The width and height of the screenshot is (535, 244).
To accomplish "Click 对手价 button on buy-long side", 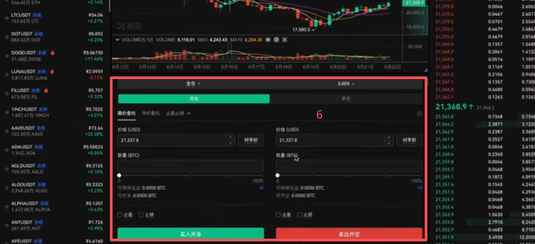I will (251, 140).
